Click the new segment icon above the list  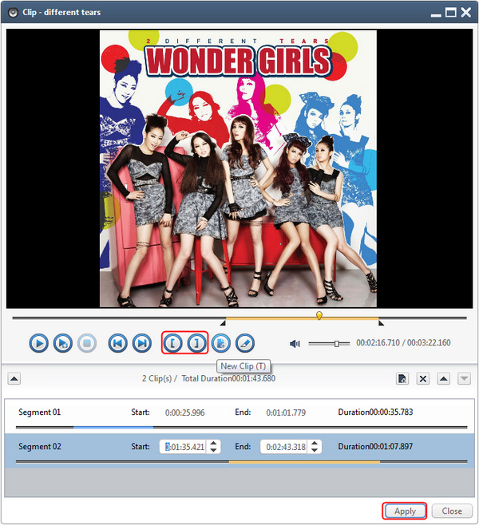tap(403, 378)
